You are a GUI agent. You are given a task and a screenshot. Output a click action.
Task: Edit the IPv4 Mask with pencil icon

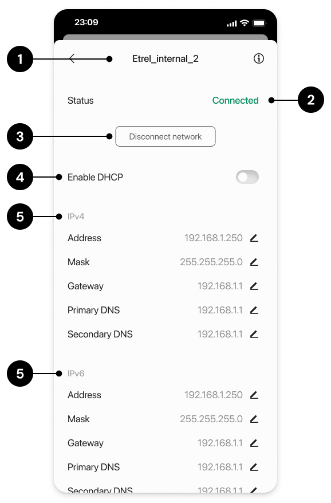click(254, 262)
